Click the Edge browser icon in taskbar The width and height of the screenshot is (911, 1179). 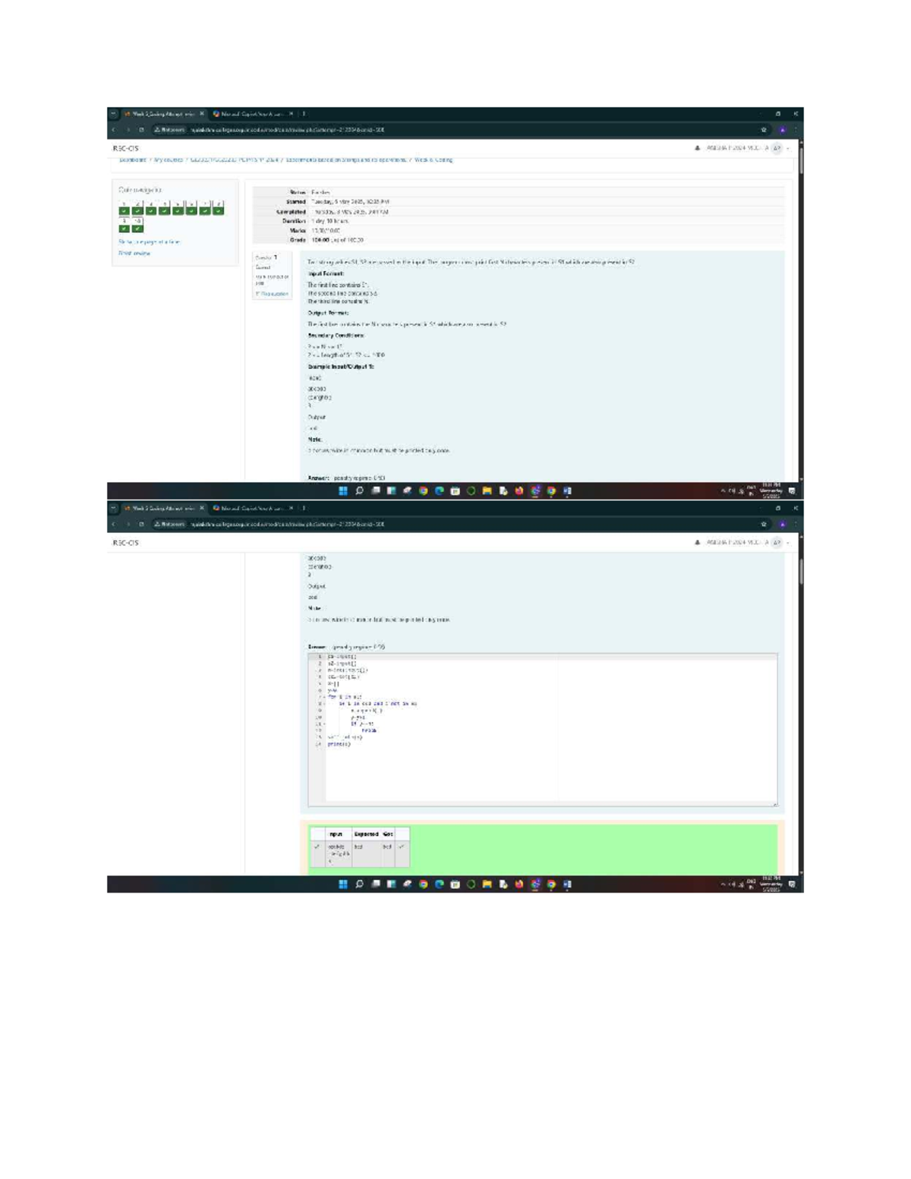(x=439, y=490)
